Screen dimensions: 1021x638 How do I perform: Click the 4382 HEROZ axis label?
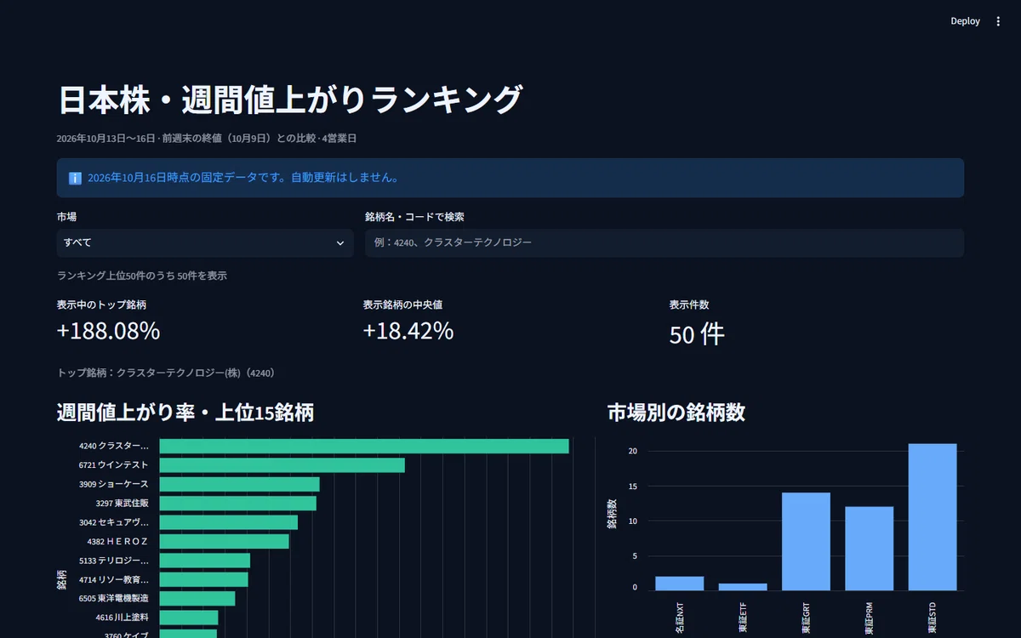point(117,542)
